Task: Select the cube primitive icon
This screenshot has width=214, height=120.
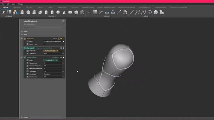Action: [x=28, y=12]
